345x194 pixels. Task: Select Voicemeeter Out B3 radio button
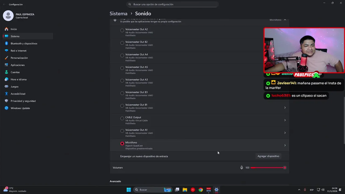[x=122, y=93]
